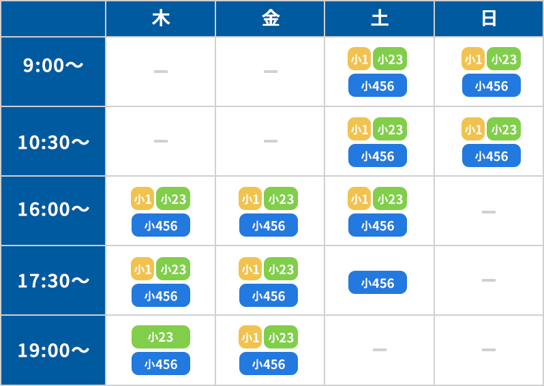Pick 小1 badge in Friday 19:00 slot
The image size is (544, 386).
(x=250, y=338)
